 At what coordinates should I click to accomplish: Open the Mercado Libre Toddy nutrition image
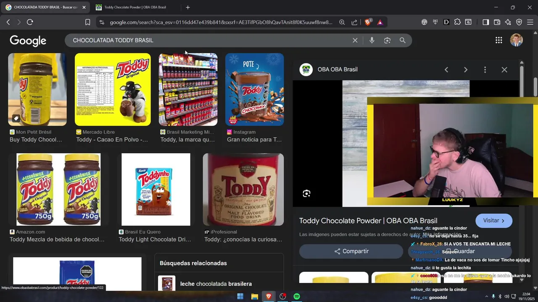113,89
